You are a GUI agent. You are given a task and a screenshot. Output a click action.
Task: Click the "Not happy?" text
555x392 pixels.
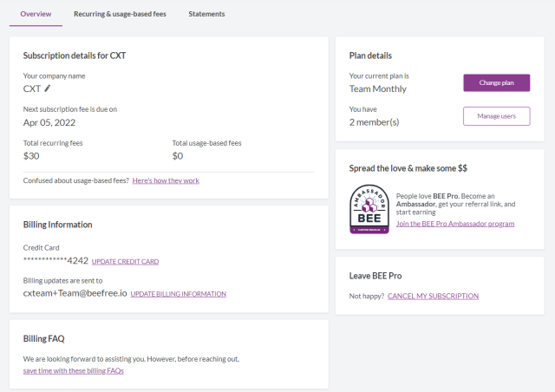click(x=367, y=296)
